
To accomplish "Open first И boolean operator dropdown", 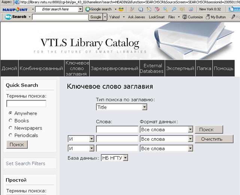I will click(81, 139).
